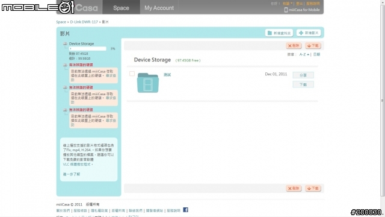Screen dimensions: 385x217
Task: Click the third unrecognized drive icon in sidebar
Action: [65, 110]
